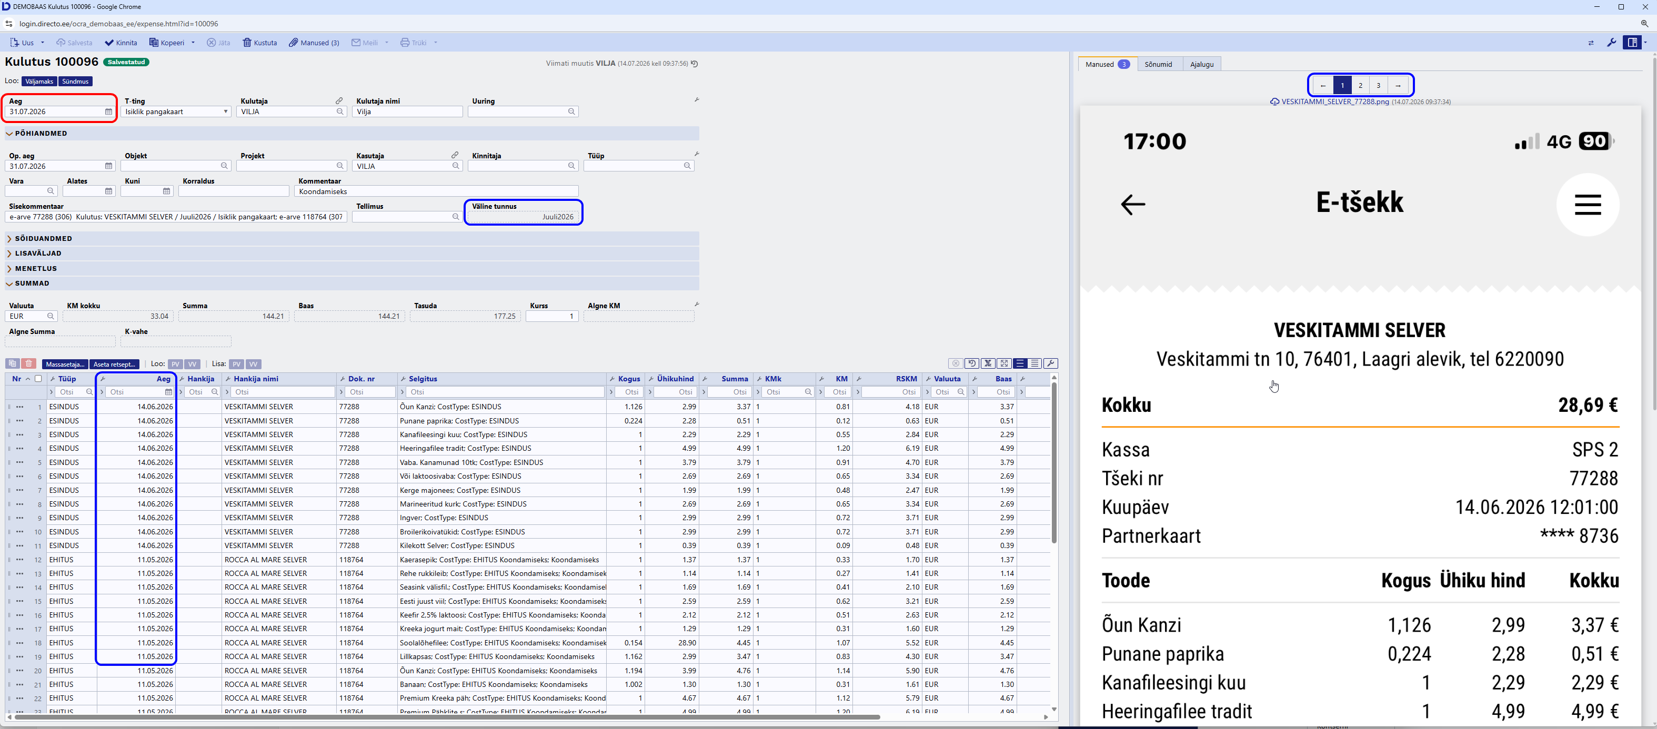Open the dropdown arrow next to Uus
This screenshot has height=729, width=1657.
[43, 43]
